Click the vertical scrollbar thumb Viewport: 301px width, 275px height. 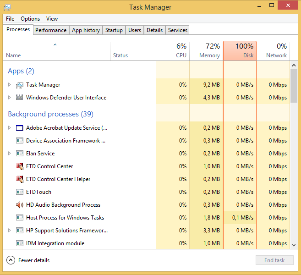(294, 86)
